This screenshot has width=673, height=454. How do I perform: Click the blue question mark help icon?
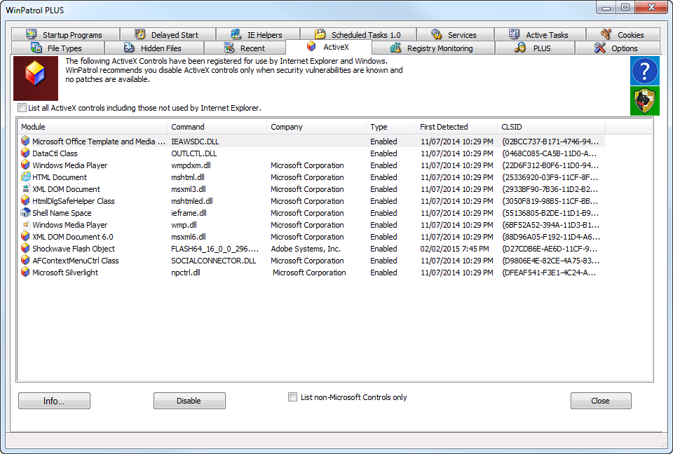point(644,71)
